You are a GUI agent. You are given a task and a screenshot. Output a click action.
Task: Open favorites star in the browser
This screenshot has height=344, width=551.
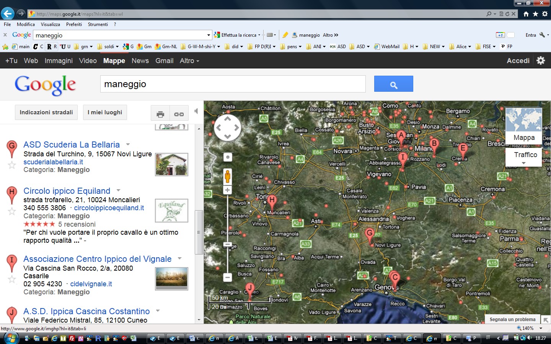pyautogui.click(x=535, y=14)
